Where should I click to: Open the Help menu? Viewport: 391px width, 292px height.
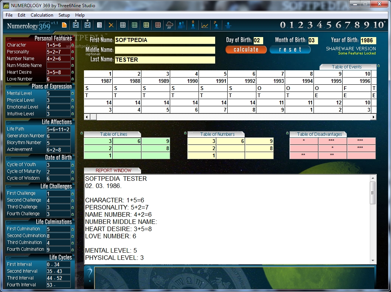tap(80, 15)
